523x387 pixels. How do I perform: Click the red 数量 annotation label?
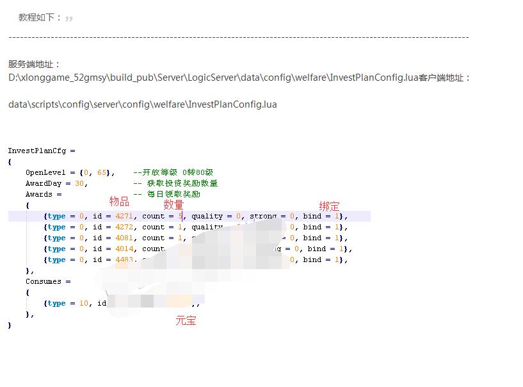coord(173,204)
